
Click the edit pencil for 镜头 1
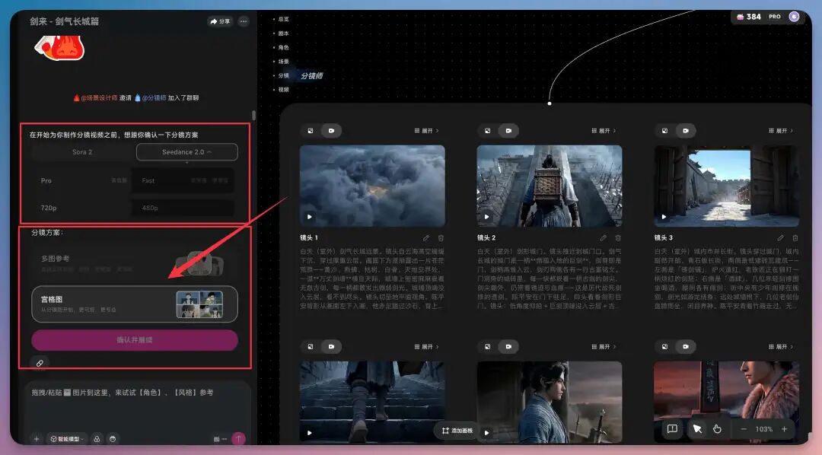426,238
